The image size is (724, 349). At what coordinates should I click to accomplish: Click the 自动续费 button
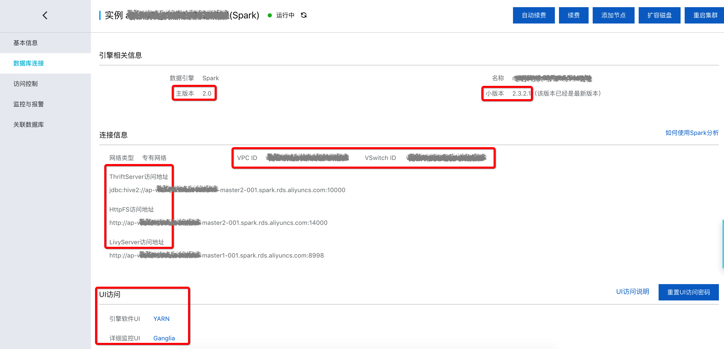[x=533, y=15]
